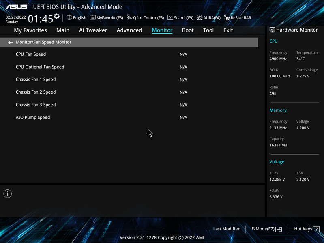Click the Memory section heading
This screenshot has height=243, width=324.
pyautogui.click(x=278, y=110)
